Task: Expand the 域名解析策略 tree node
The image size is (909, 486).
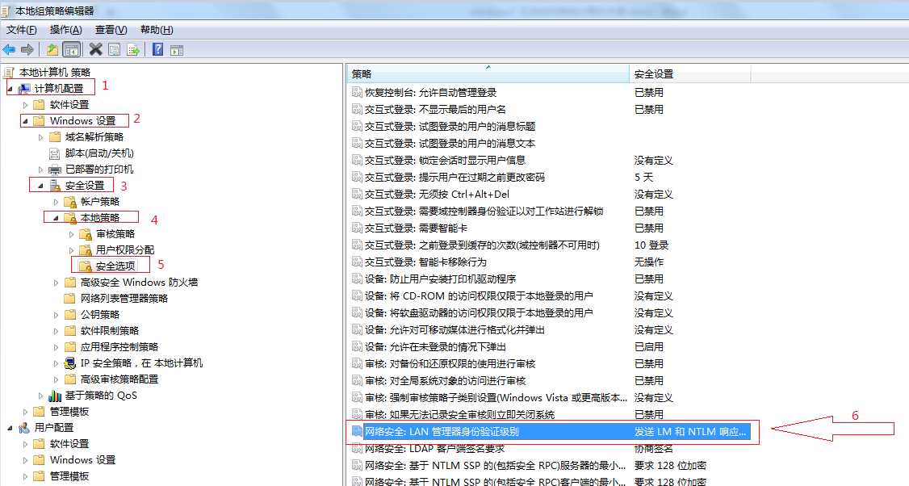Action: (40, 137)
